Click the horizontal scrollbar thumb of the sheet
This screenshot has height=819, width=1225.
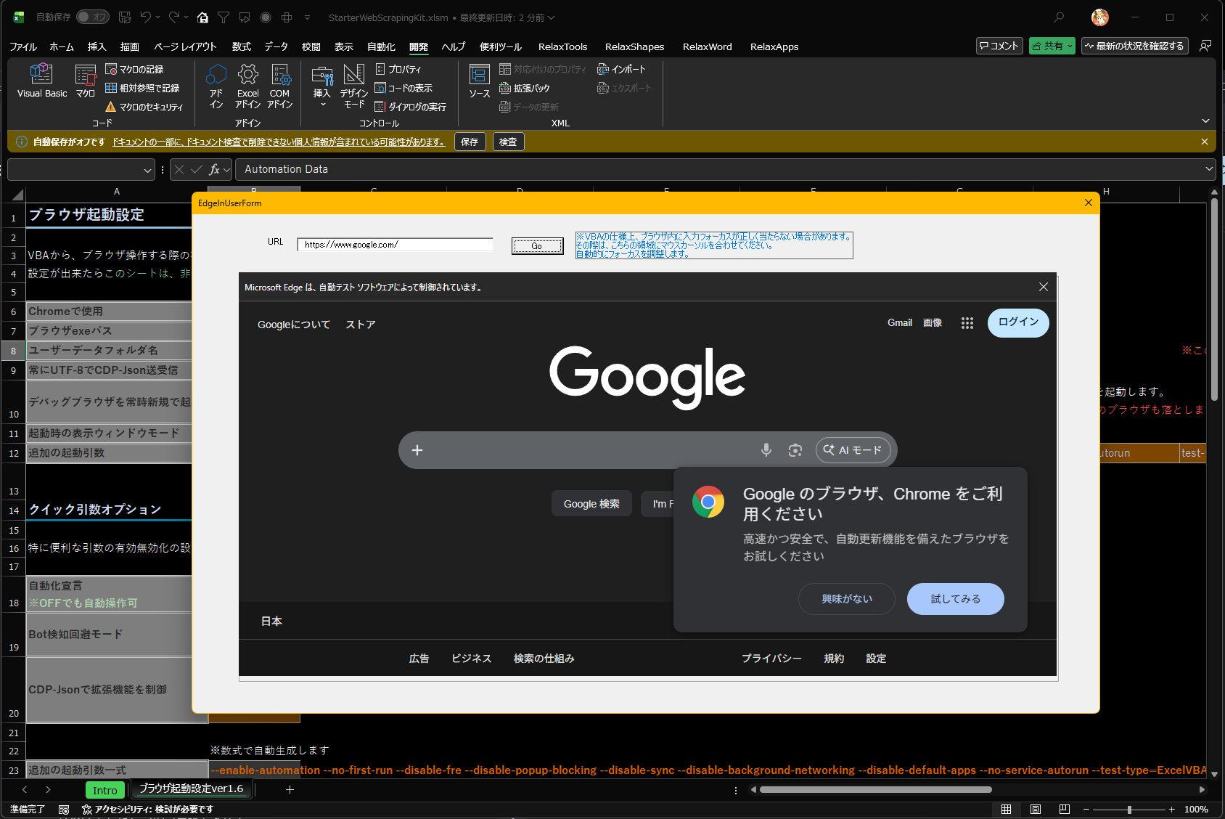tap(875, 789)
